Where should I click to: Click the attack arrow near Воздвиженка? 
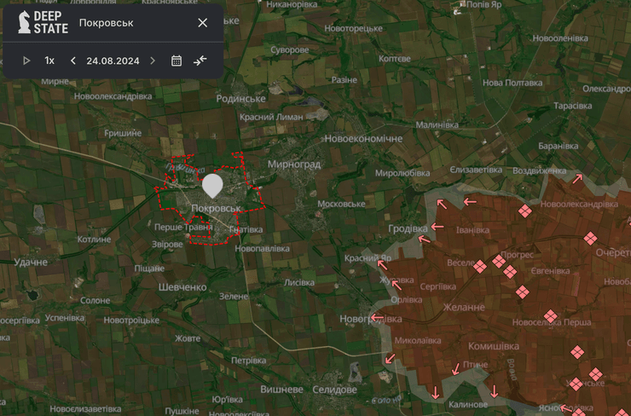tap(578, 179)
